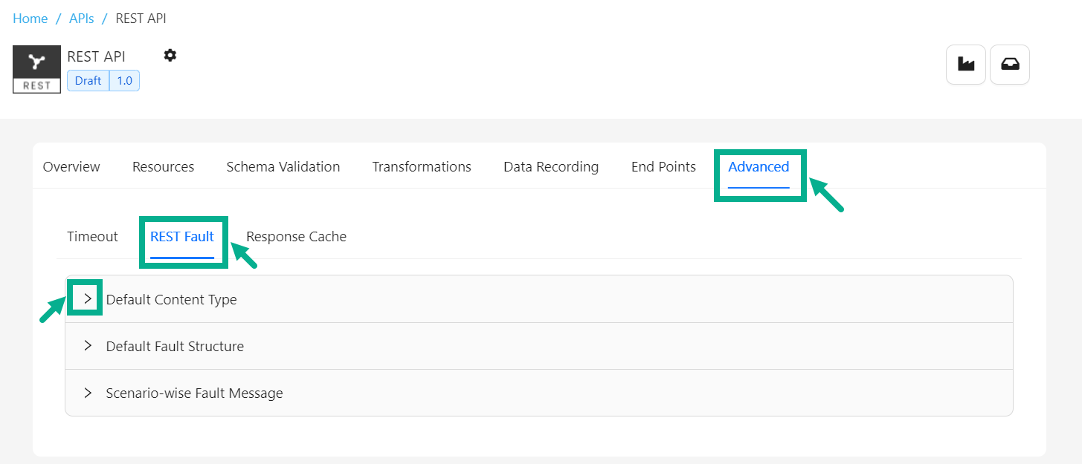
Task: Open the Overview tab
Action: point(71,167)
